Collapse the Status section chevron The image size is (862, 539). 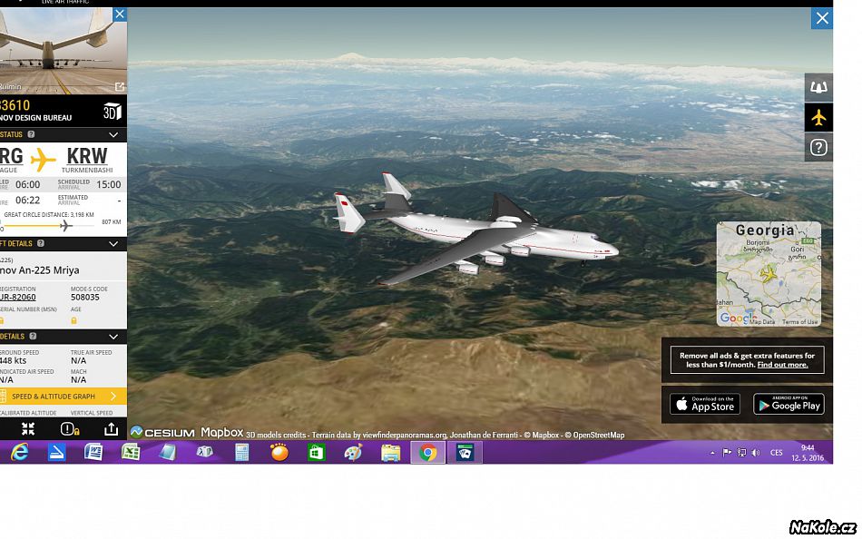point(113,134)
